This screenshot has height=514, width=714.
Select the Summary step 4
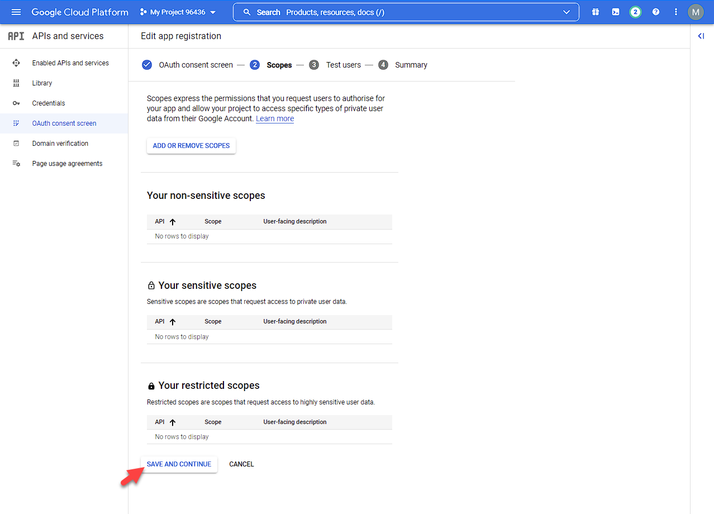click(x=403, y=65)
